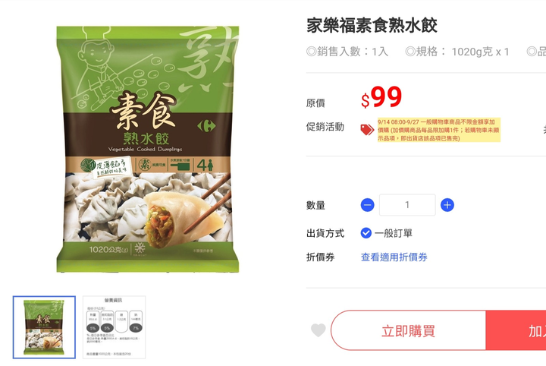Add product to favorites with heart icon
Screen dimensions: 546x366
[x=318, y=330]
